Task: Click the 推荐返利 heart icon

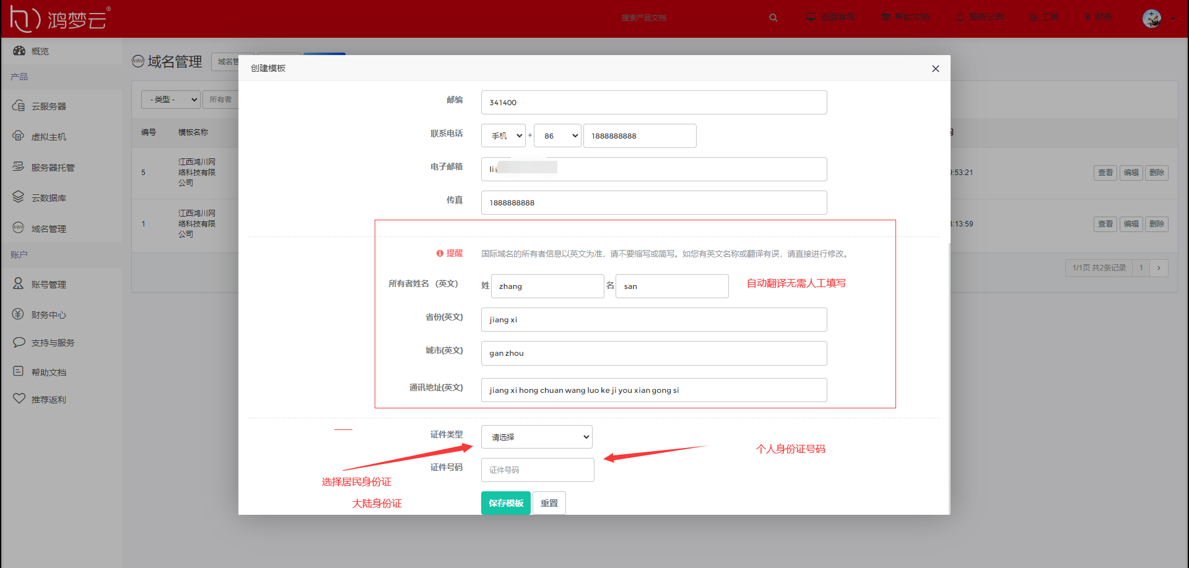Action: pyautogui.click(x=19, y=399)
